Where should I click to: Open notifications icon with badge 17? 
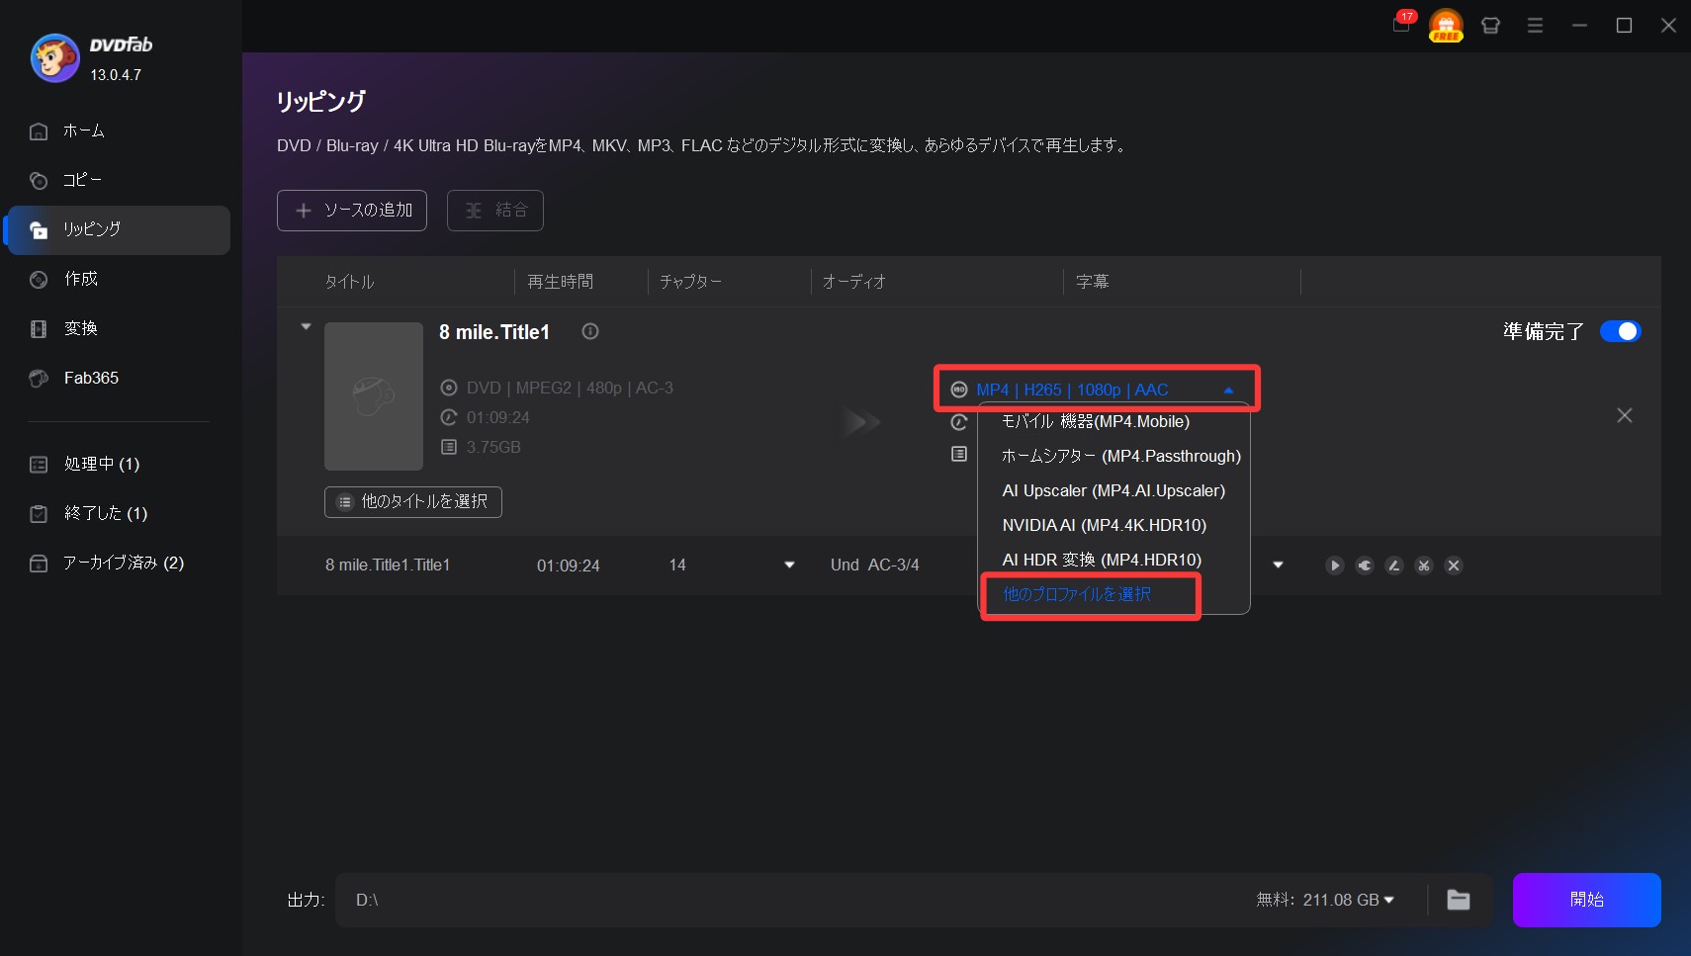click(1402, 24)
